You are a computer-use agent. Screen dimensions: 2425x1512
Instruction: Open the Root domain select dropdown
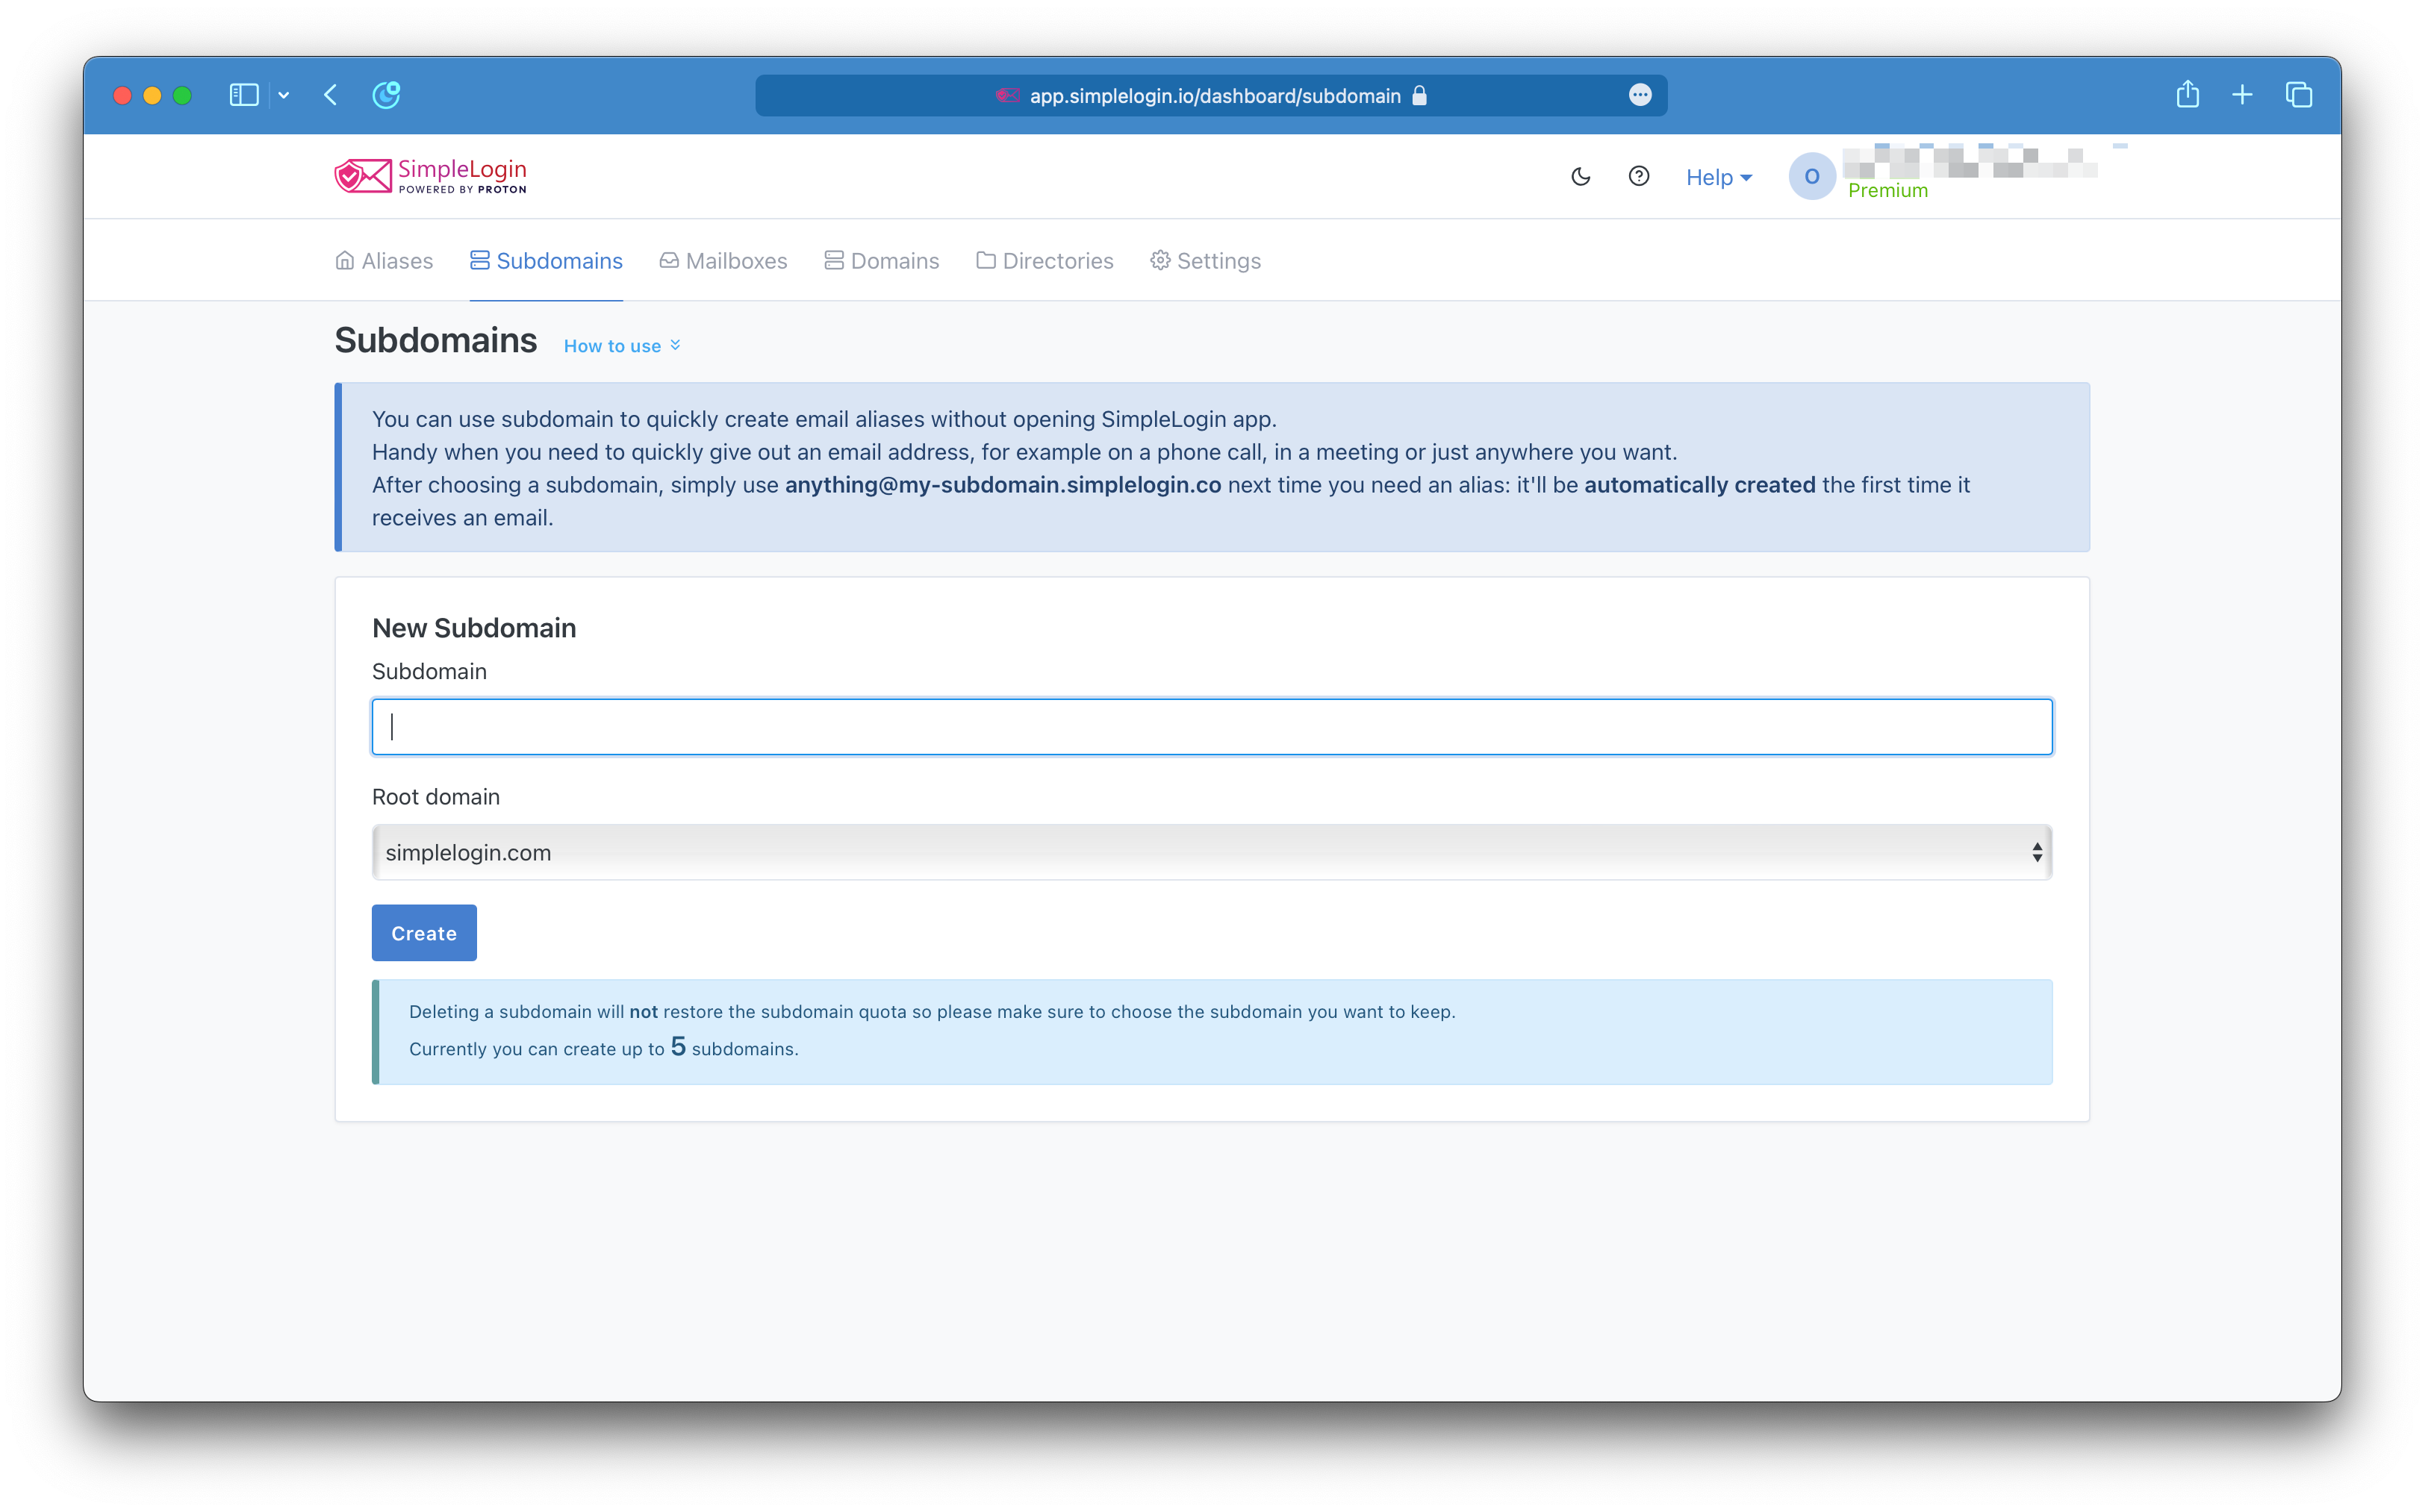[x=1212, y=852]
